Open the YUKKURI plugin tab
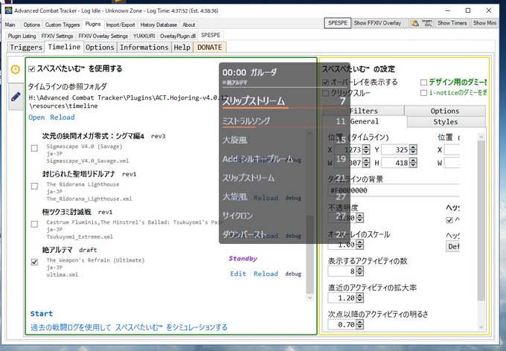Screen dimensions: 506x351 [144, 36]
